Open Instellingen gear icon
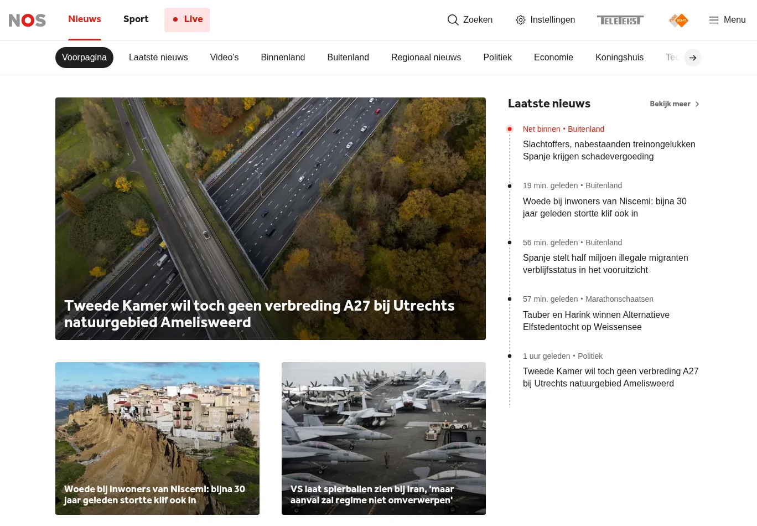The width and height of the screenshot is (757, 526). pyautogui.click(x=520, y=20)
